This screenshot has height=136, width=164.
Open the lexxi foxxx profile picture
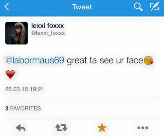point(16,33)
